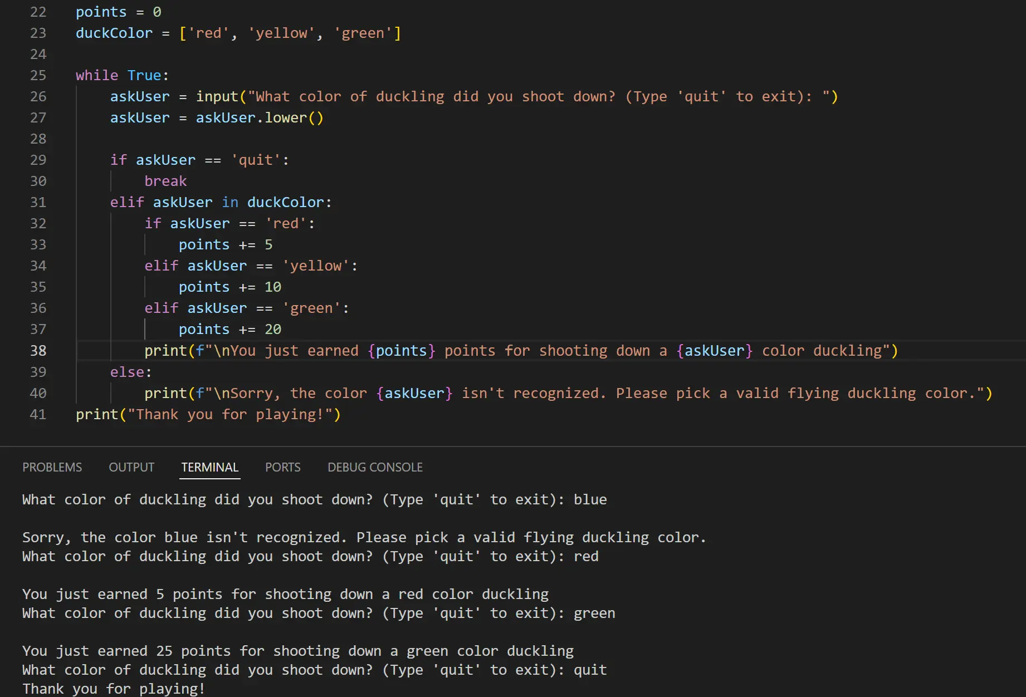Click line number 31 in the gutter
Image resolution: width=1026 pixels, height=697 pixels.
pyautogui.click(x=38, y=202)
